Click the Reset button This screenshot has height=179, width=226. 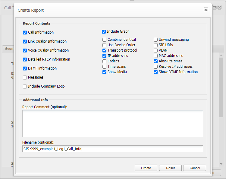click(x=170, y=168)
